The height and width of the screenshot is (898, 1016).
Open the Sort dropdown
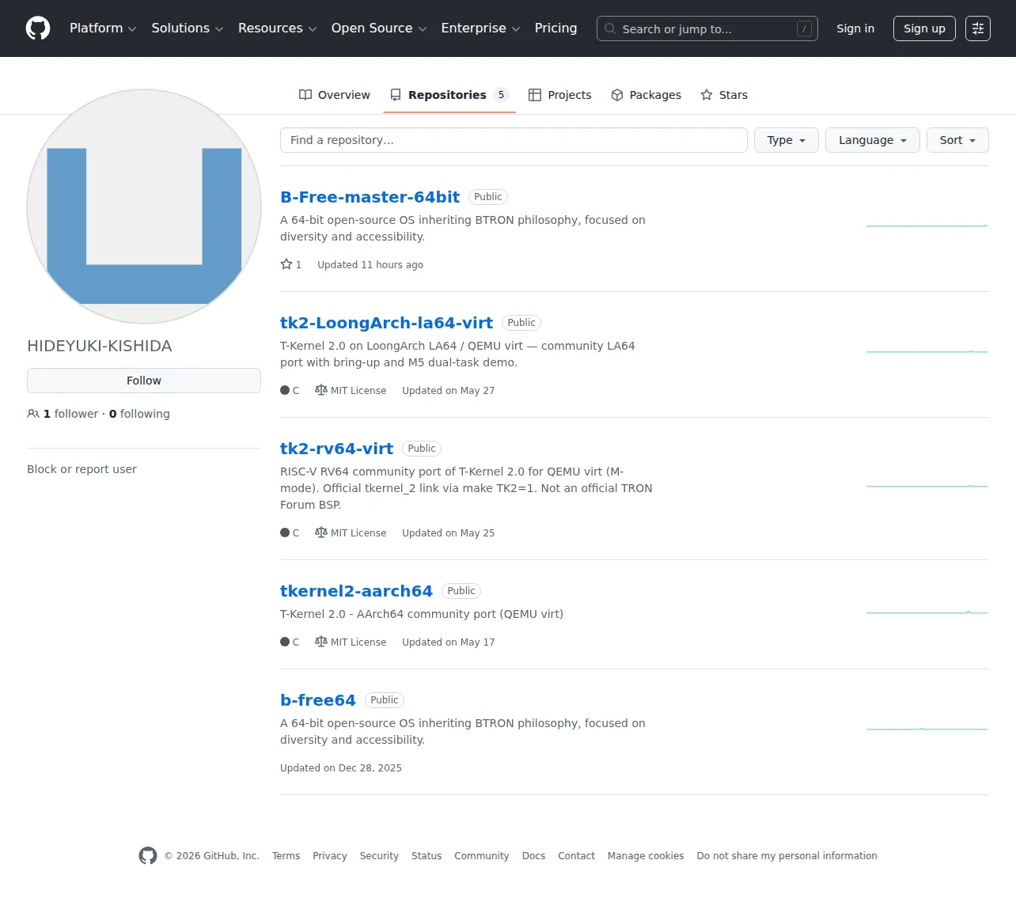(957, 140)
